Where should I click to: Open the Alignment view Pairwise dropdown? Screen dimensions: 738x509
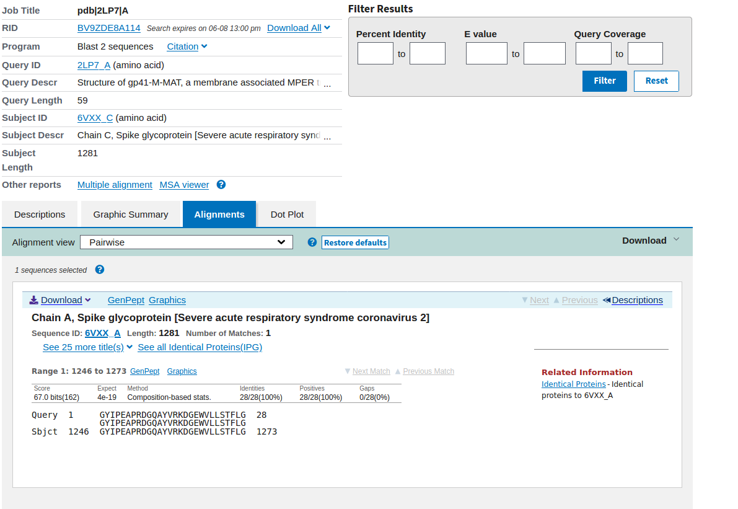tap(187, 242)
